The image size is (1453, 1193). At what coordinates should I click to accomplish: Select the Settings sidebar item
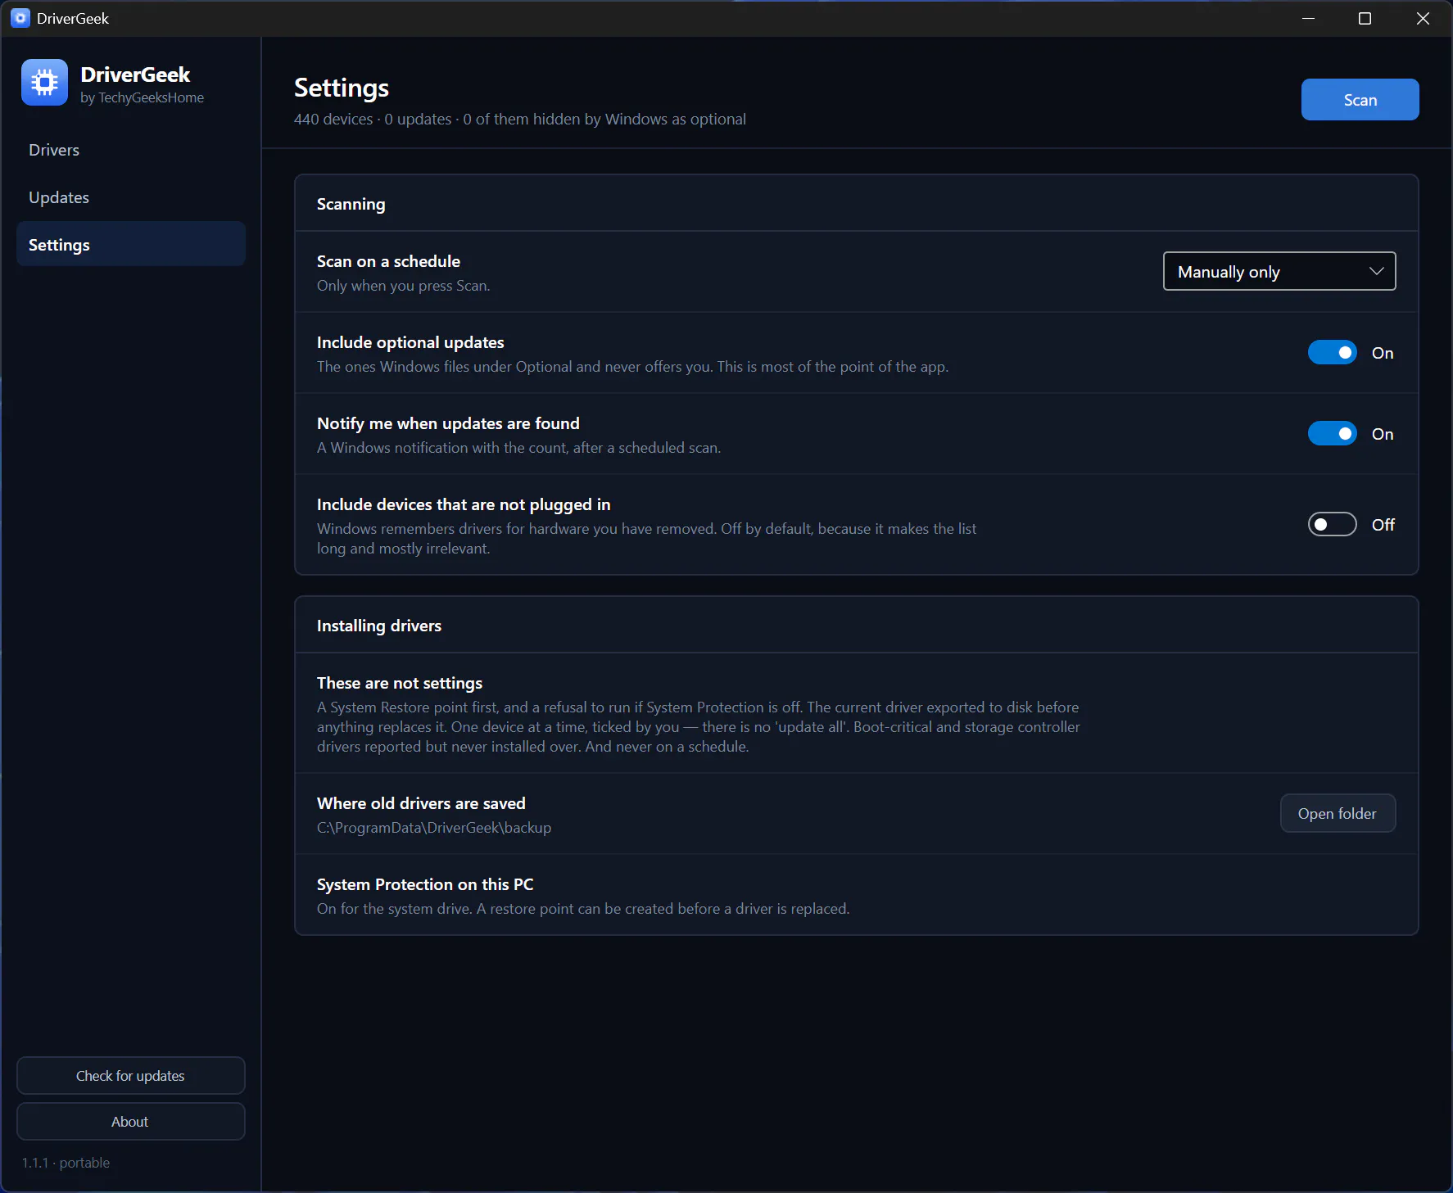[x=131, y=244]
